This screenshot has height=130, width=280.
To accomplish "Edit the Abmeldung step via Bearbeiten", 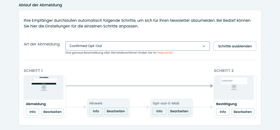I will (x=52, y=112).
